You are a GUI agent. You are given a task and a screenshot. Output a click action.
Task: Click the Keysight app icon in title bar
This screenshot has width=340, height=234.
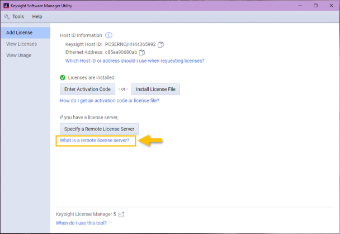(x=6, y=6)
